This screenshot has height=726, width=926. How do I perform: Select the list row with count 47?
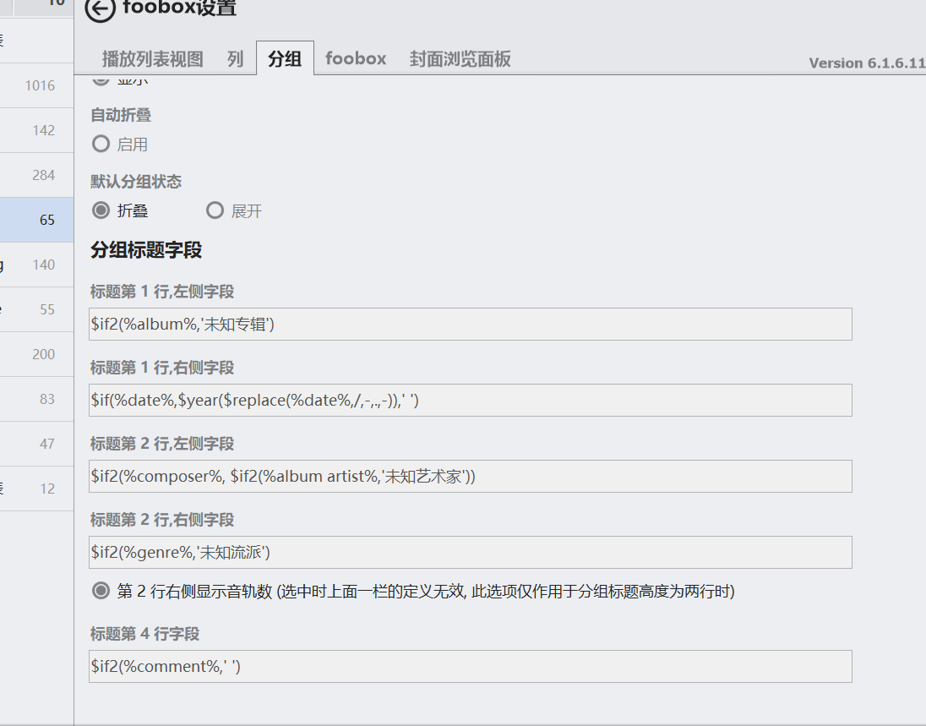pos(36,445)
